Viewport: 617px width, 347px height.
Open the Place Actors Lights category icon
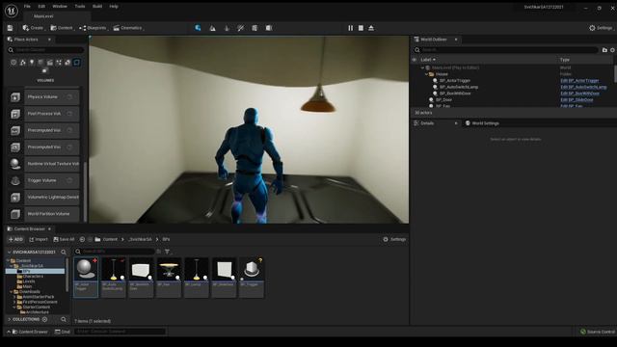coord(32,62)
